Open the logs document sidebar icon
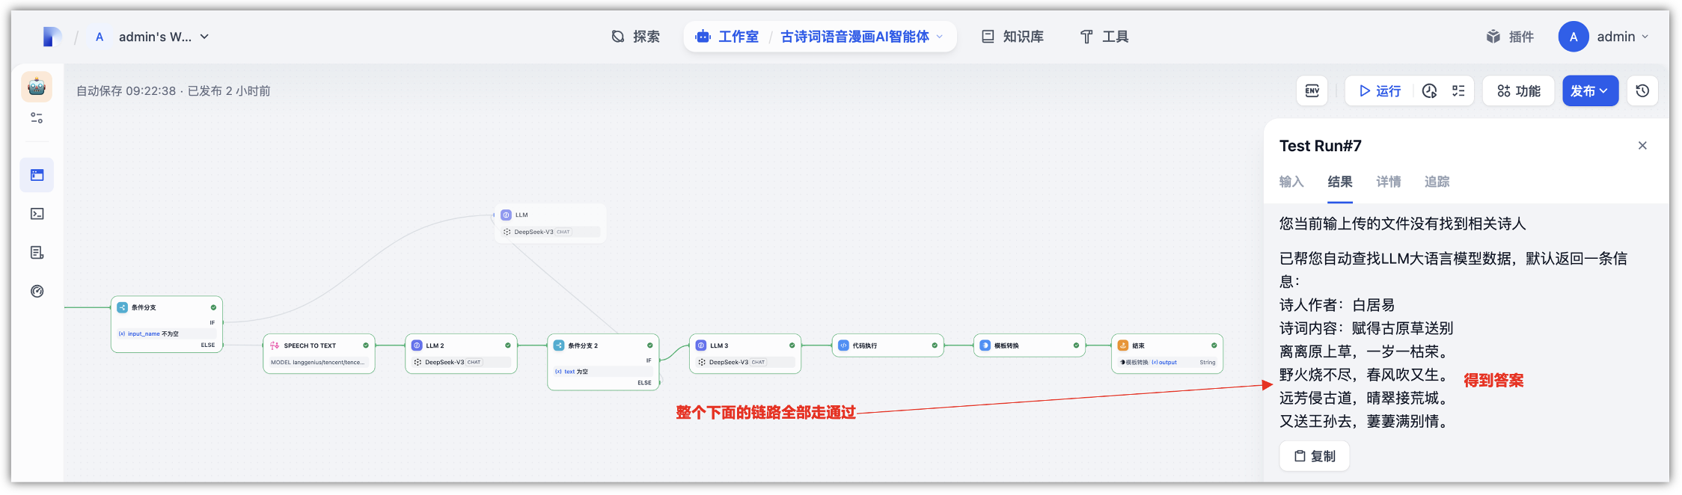 [x=37, y=253]
